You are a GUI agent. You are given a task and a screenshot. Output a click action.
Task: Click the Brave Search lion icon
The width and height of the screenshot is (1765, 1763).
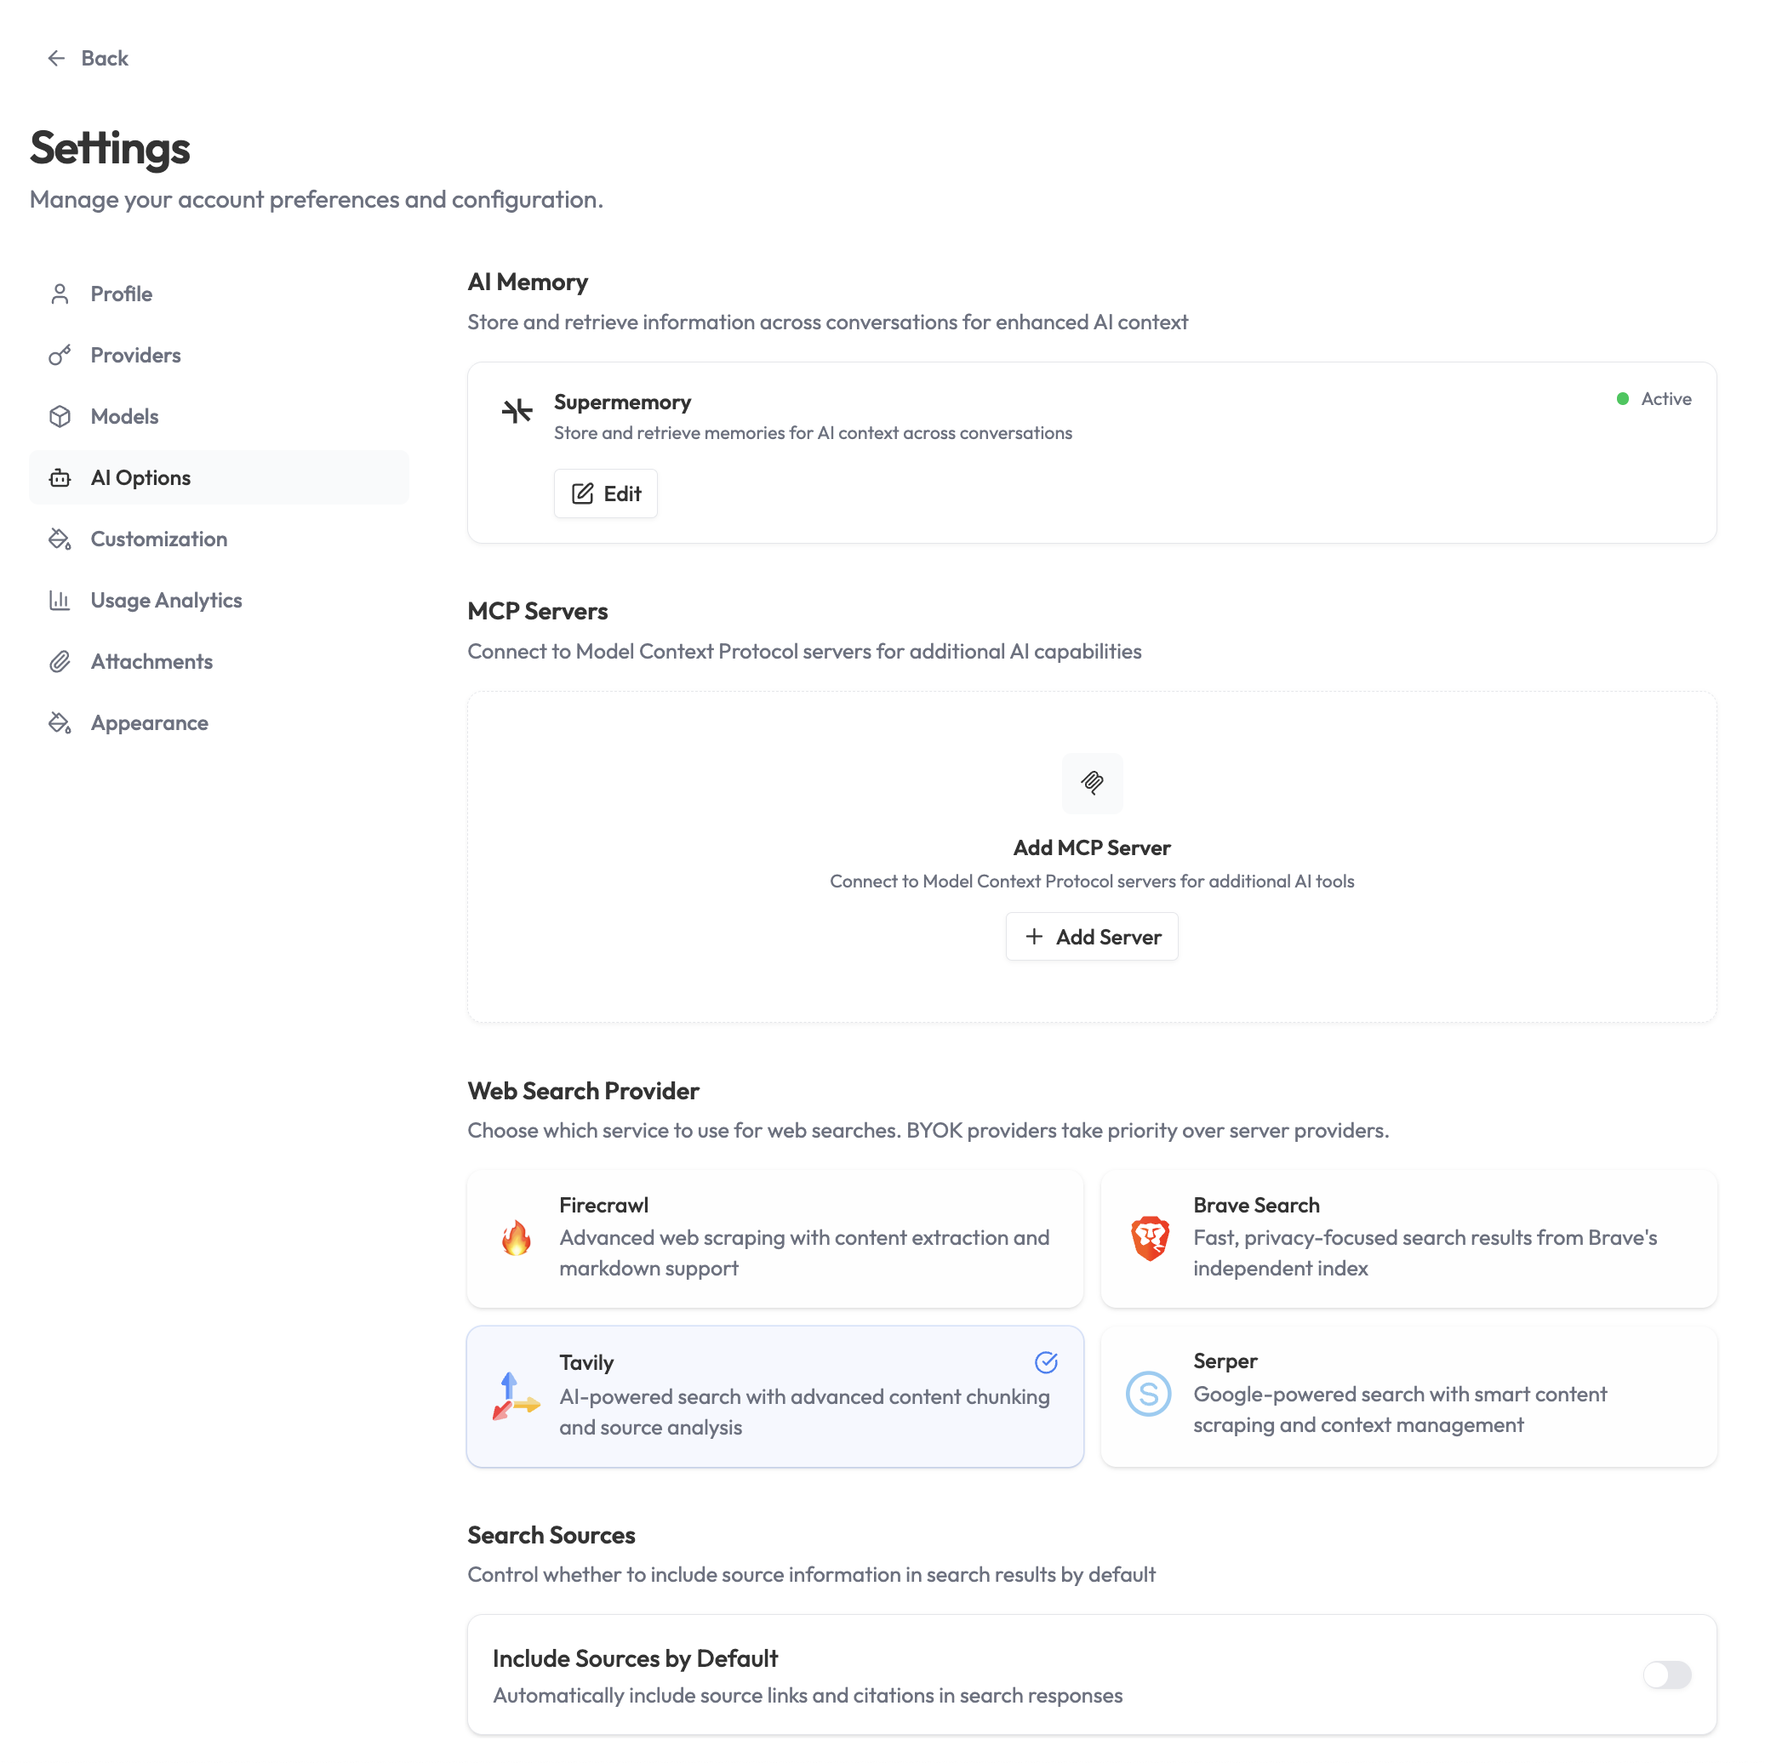click(1149, 1238)
